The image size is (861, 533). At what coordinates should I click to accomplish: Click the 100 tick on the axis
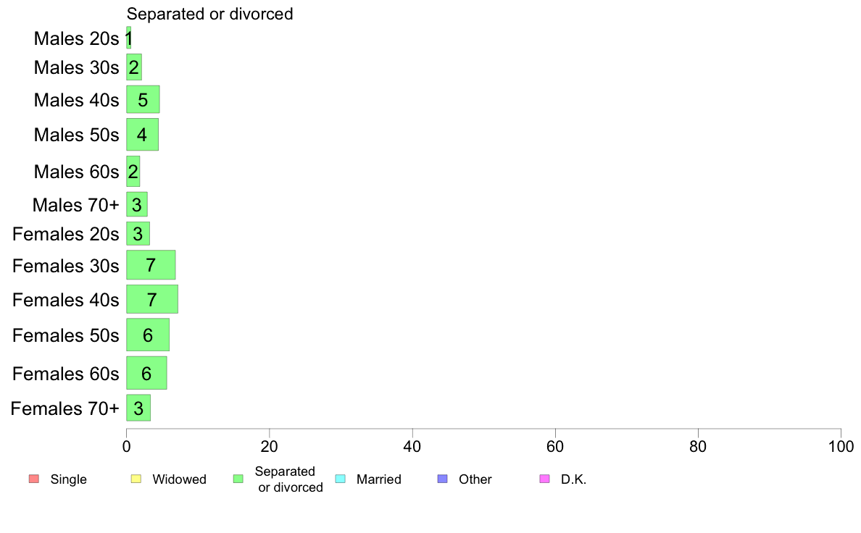pyautogui.click(x=841, y=446)
